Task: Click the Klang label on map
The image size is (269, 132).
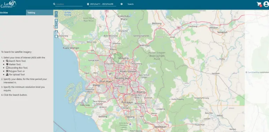Action: pos(96,85)
